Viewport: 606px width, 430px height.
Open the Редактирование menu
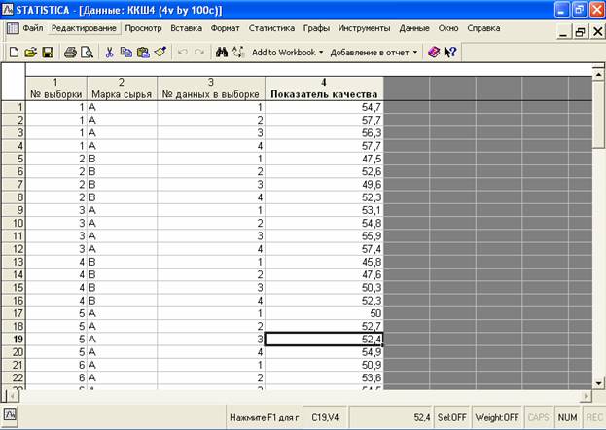[84, 28]
